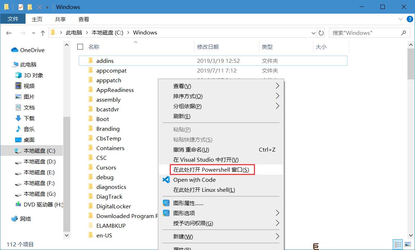
Task: Open folder with VS Code via Open with Code icon
Action: 166,180
